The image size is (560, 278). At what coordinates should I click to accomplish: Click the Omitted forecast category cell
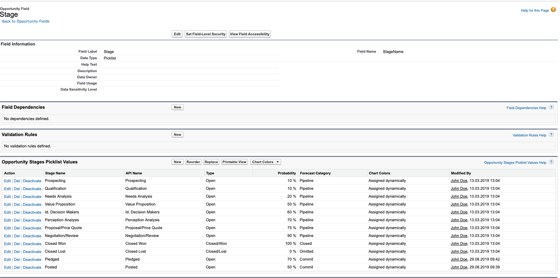(307, 251)
